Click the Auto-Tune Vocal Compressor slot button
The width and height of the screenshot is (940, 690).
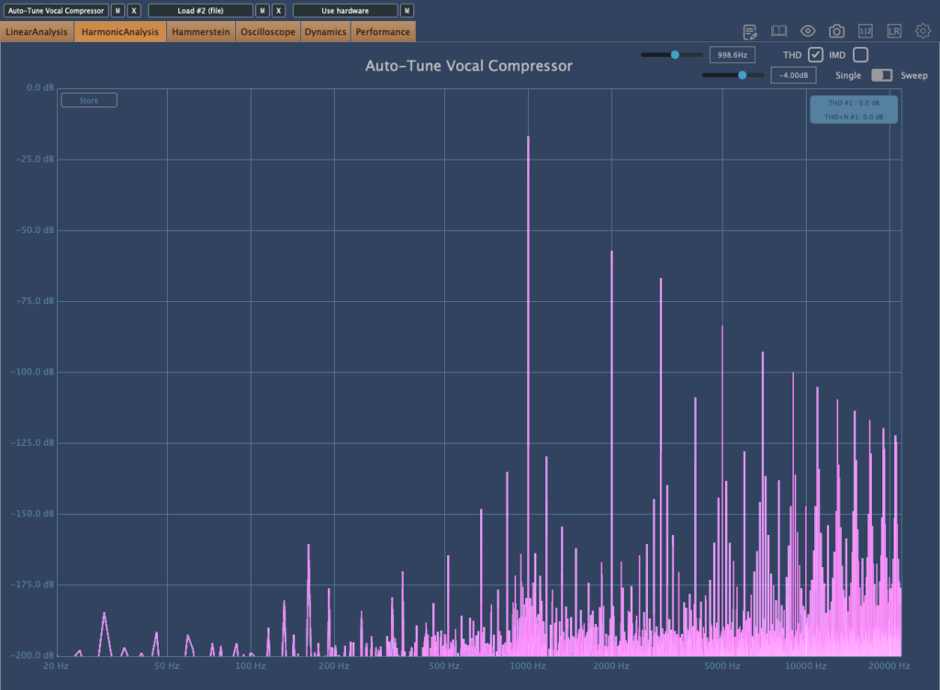point(56,11)
